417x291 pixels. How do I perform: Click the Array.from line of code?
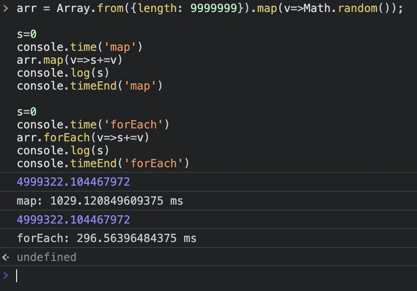click(210, 8)
